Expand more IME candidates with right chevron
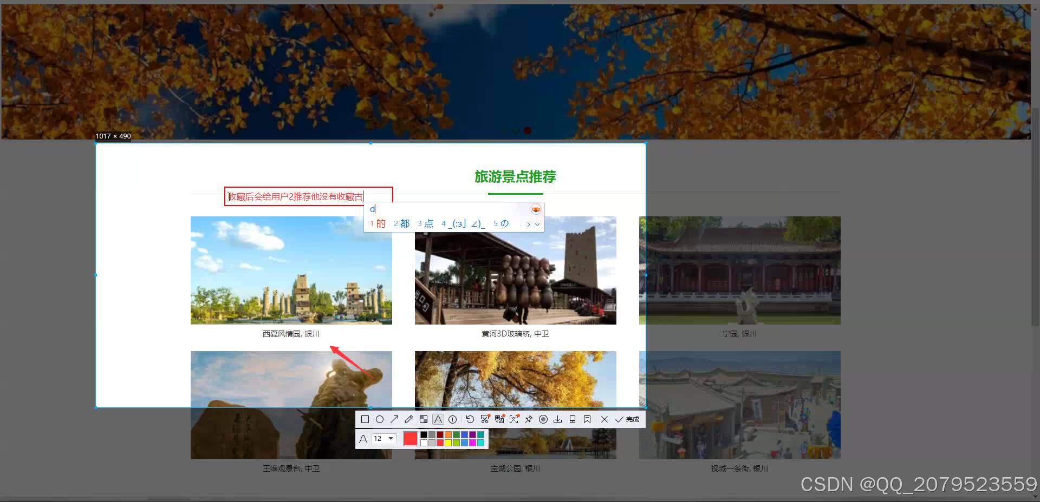This screenshot has height=502, width=1040. click(x=529, y=224)
